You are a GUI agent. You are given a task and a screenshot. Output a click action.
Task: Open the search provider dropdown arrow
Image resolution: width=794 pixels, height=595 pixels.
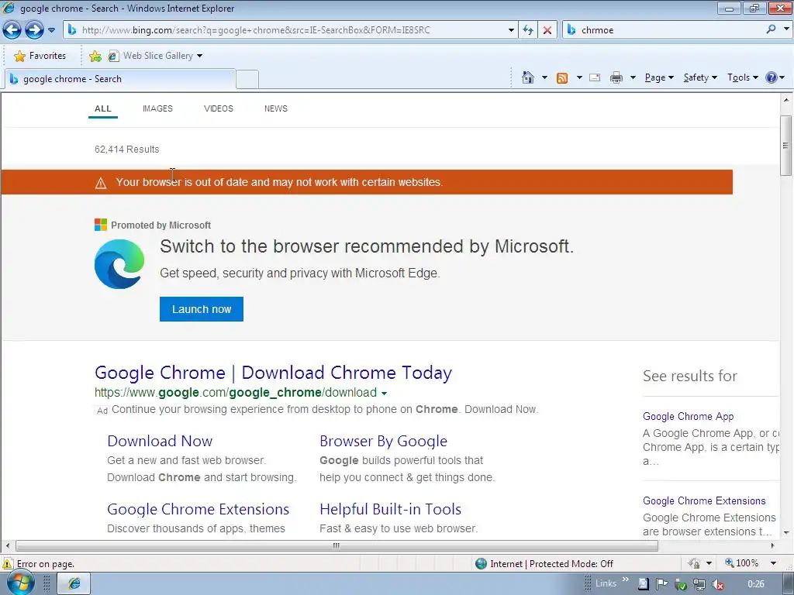(785, 29)
